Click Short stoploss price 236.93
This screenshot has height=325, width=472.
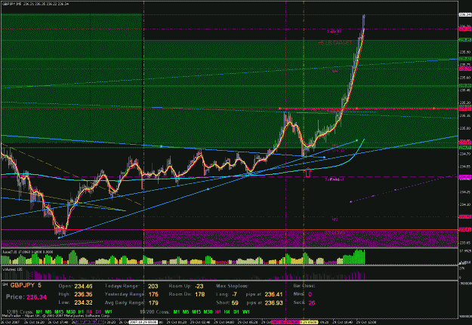click(x=273, y=302)
